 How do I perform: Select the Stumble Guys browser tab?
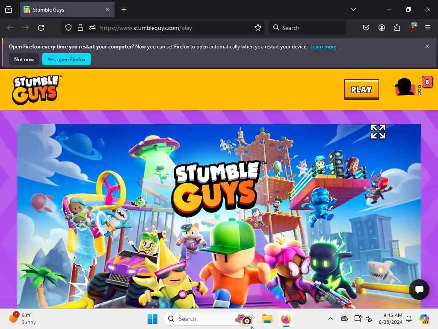tap(67, 10)
